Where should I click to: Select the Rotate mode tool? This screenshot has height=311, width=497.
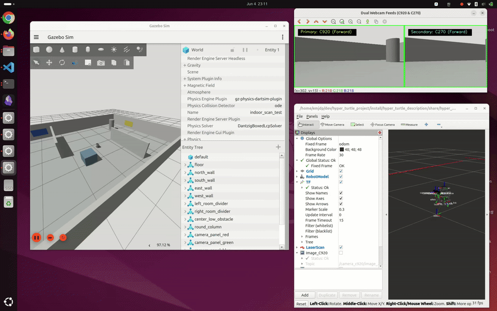pos(62,62)
